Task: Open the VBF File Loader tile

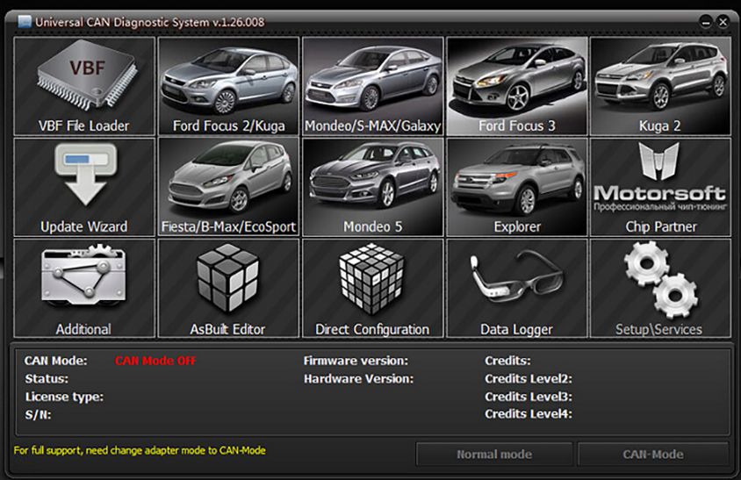Action: (x=84, y=87)
